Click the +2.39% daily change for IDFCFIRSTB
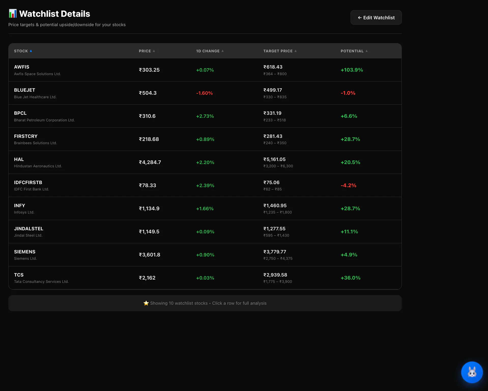Screen dimensions: 488x391 pos(205,186)
